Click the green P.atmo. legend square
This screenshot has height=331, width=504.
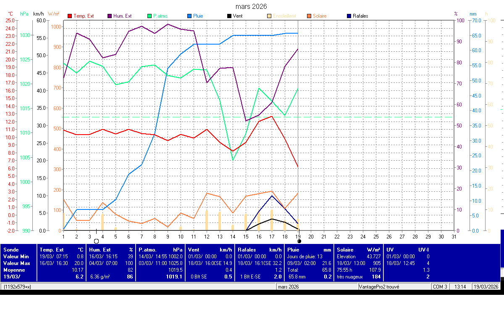(x=150, y=16)
